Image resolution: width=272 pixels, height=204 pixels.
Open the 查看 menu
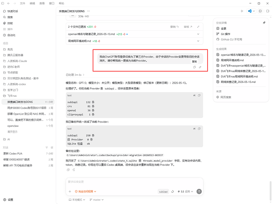(x=42, y=3)
